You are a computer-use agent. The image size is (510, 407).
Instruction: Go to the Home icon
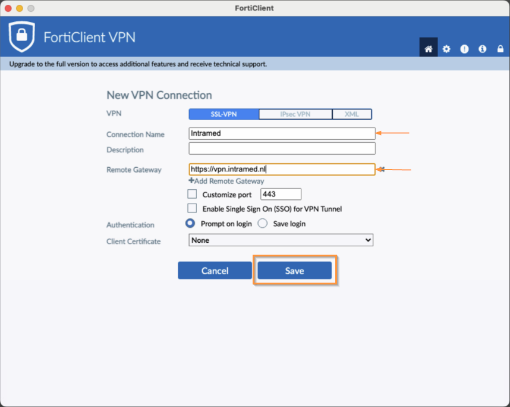click(x=428, y=49)
